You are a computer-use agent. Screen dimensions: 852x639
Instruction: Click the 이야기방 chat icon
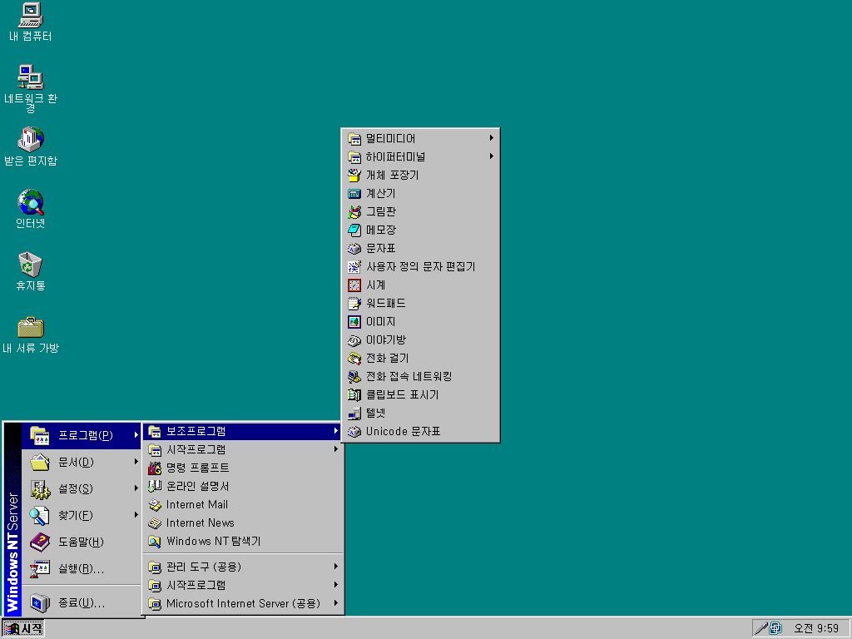click(x=354, y=340)
